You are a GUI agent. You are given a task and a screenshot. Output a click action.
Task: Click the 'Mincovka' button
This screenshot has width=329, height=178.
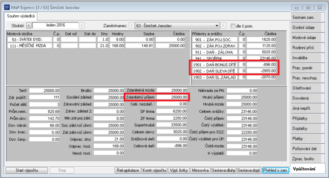pyautogui.click(x=200, y=170)
